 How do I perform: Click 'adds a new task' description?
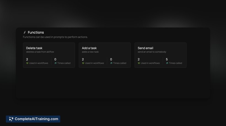coord(90,52)
